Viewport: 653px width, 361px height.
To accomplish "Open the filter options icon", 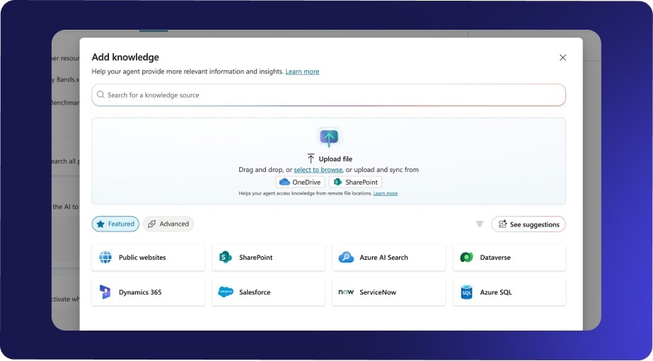I will (x=480, y=224).
